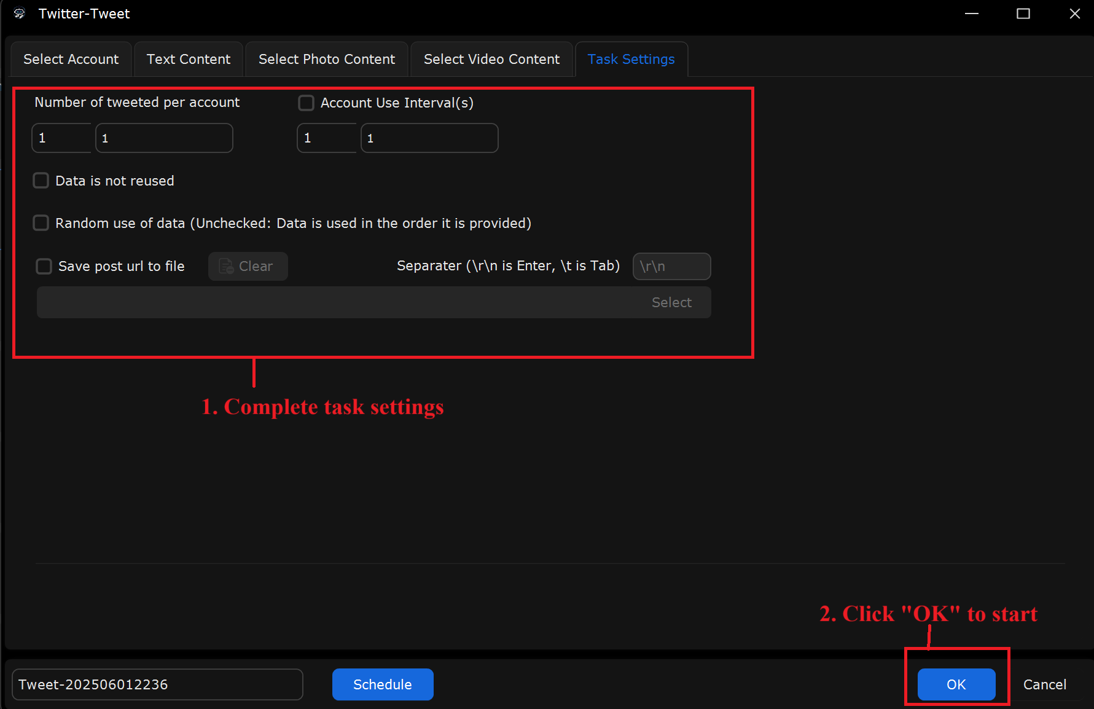Switch to the Select Account tab

pos(71,59)
